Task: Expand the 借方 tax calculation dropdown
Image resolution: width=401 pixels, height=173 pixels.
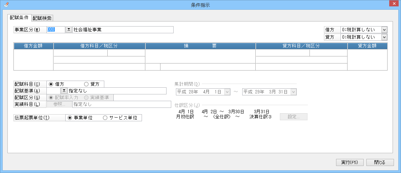Action: coord(384,30)
